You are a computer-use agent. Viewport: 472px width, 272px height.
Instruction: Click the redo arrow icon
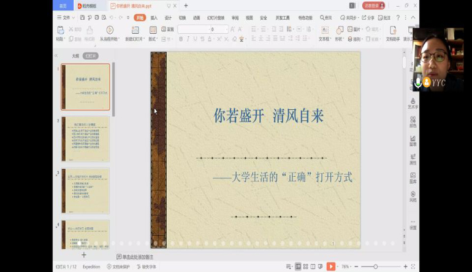click(120, 18)
